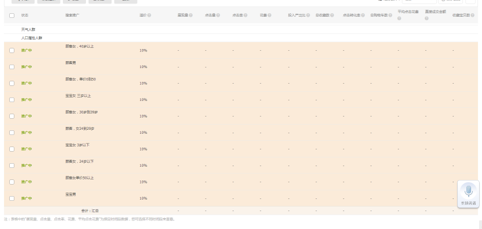Open help icon beside 溢价 column header
Screen dimensions: 482x229
pyautogui.click(x=149, y=16)
